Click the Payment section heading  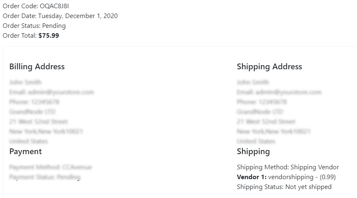tap(25, 151)
